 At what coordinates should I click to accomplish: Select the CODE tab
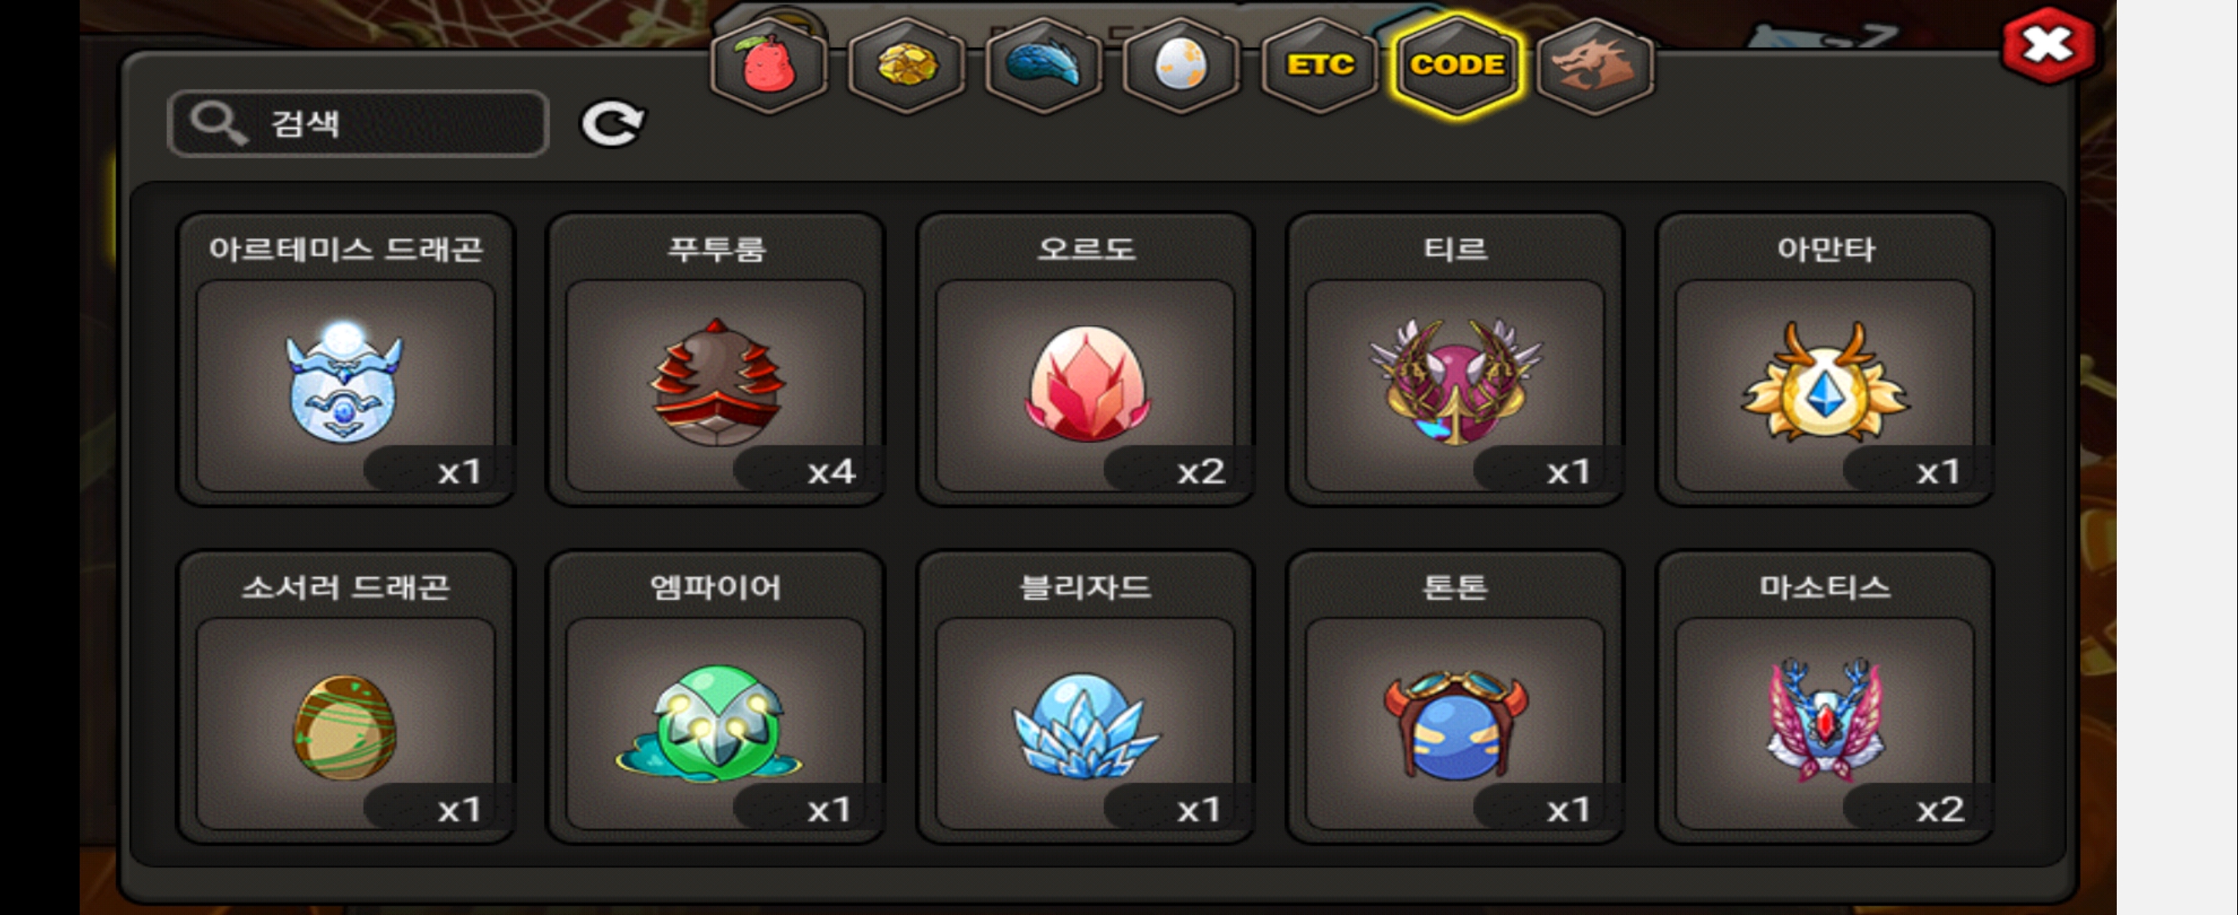tap(1457, 65)
